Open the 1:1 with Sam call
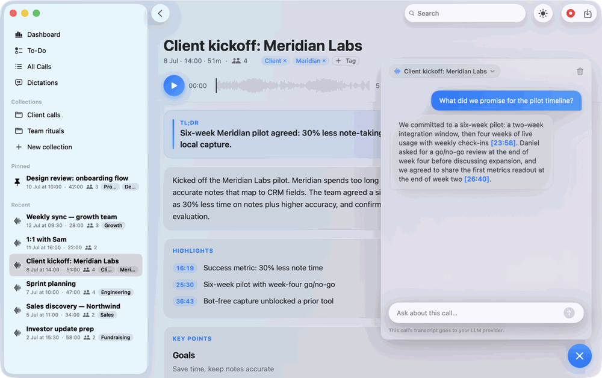The height and width of the screenshot is (378, 602). pyautogui.click(x=76, y=243)
